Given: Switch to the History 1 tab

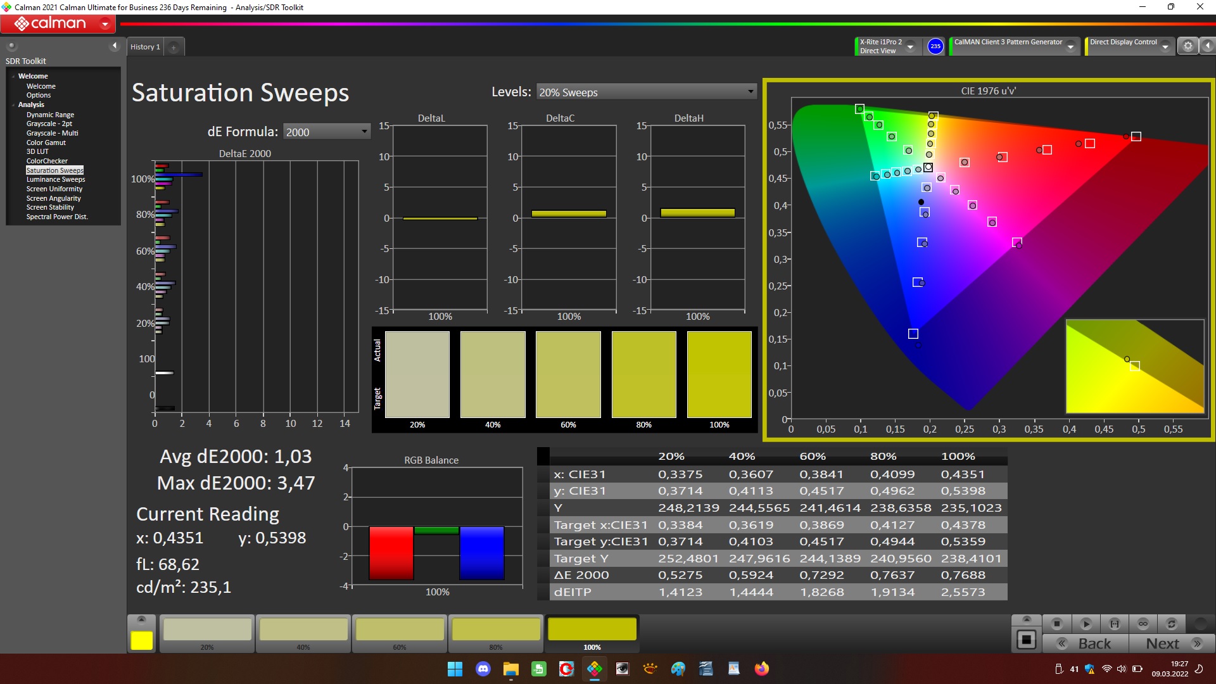Looking at the screenshot, I should 145,47.
